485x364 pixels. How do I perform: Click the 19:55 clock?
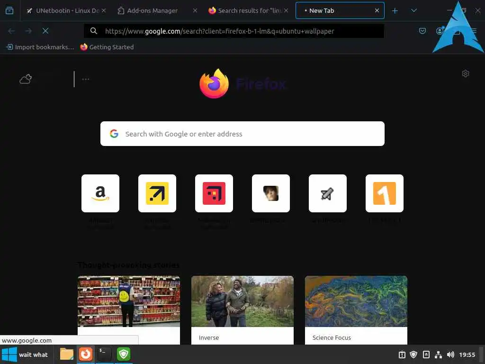tap(467, 355)
